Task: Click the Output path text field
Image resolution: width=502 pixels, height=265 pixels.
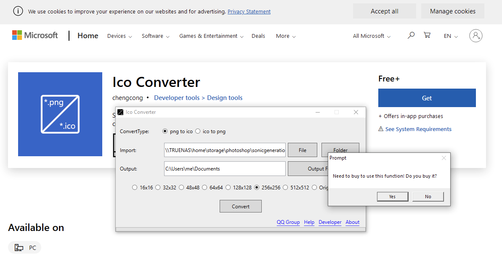Action: (225, 169)
